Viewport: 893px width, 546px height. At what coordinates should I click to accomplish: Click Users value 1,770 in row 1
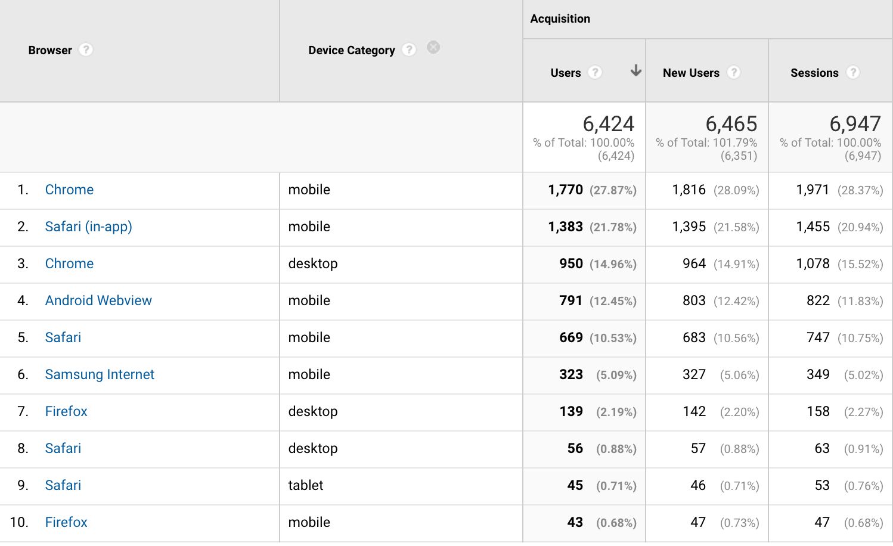565,190
